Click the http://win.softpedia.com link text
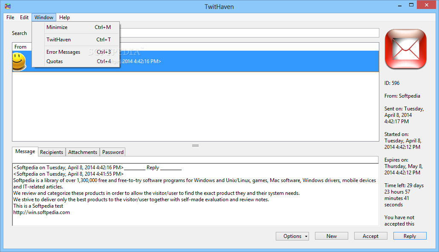The image size is (439, 252). pyautogui.click(x=41, y=212)
